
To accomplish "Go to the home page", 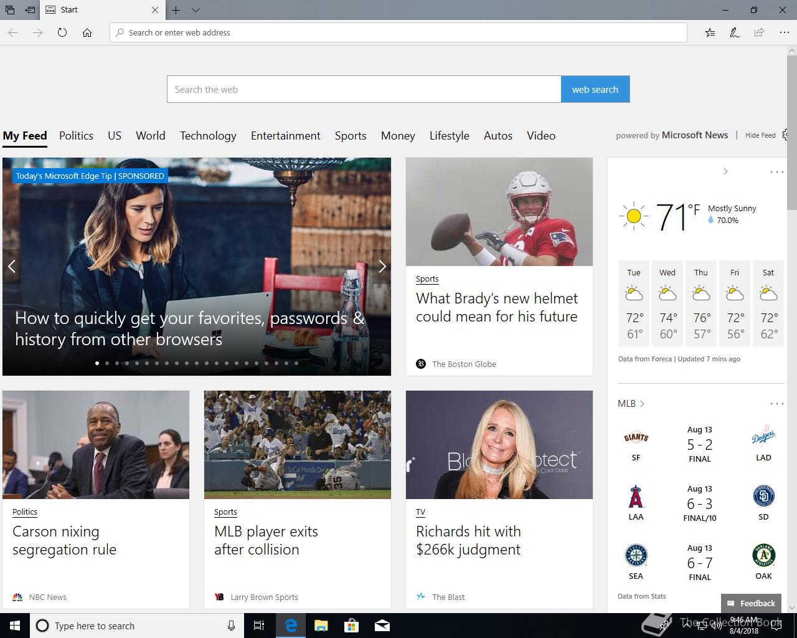I will pyautogui.click(x=87, y=32).
